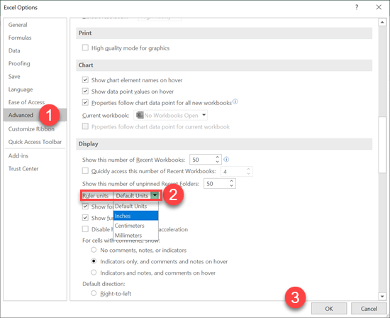Viewport: 390px width, 318px height.
Task: Click the Cancel button
Action: pyautogui.click(x=369, y=309)
